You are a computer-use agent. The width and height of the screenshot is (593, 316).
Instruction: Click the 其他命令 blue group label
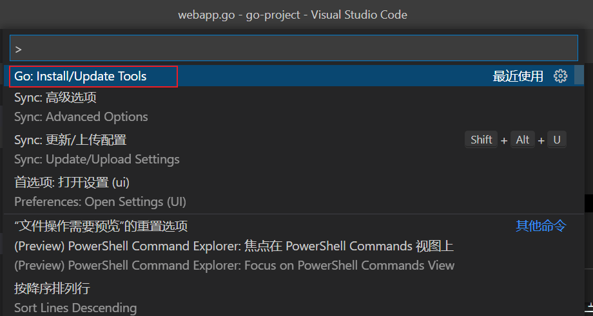click(x=541, y=226)
